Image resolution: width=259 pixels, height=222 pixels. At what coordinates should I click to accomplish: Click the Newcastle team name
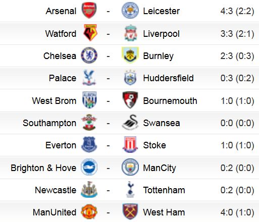click(56, 190)
